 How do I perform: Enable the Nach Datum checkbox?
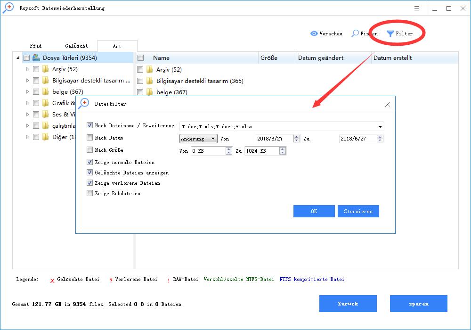coord(89,137)
